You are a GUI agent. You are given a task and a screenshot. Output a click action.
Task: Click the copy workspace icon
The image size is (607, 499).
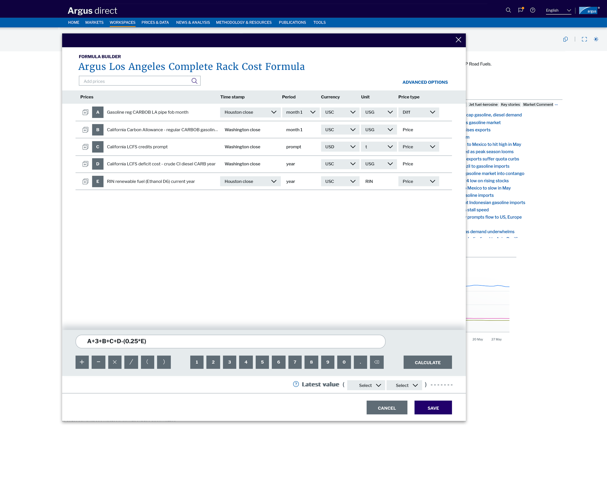[565, 39]
